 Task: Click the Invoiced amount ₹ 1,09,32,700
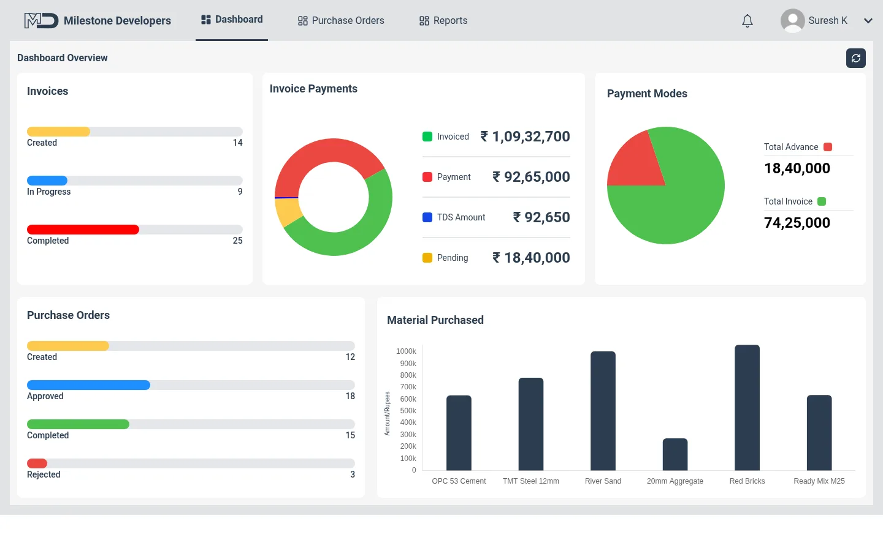click(x=525, y=137)
